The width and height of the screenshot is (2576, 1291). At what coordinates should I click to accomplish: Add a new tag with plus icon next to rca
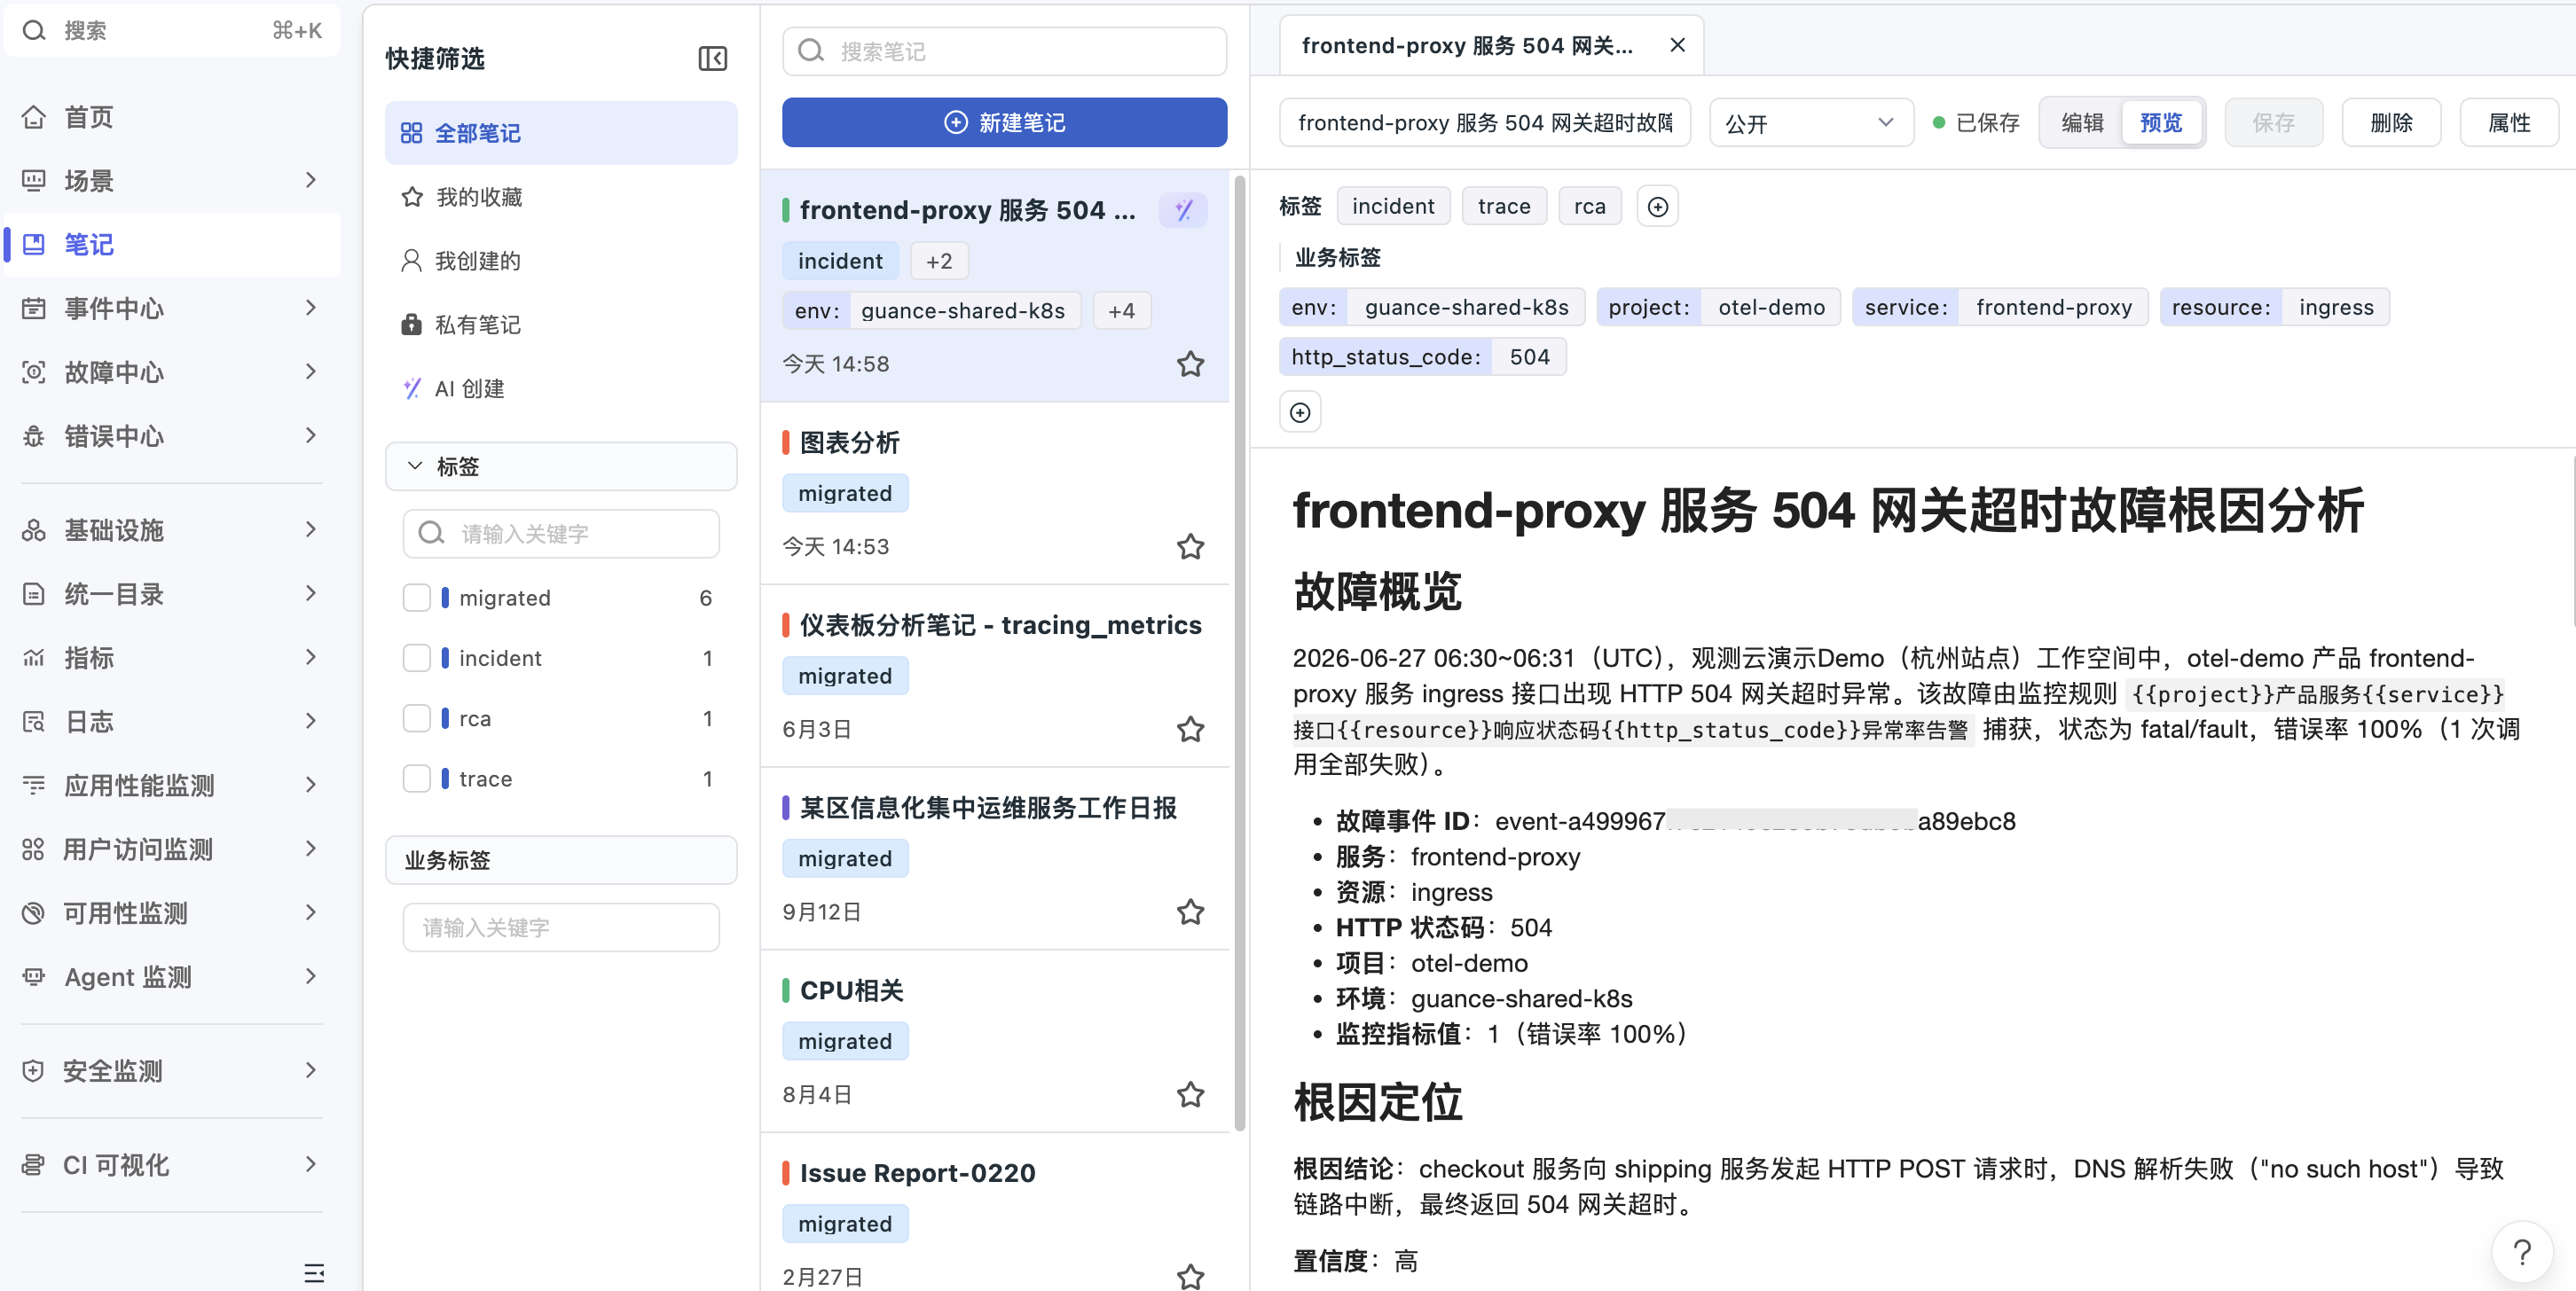(1657, 207)
